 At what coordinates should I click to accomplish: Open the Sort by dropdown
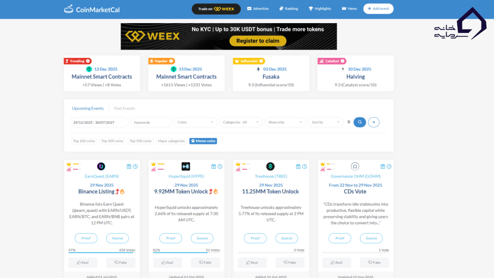326,122
